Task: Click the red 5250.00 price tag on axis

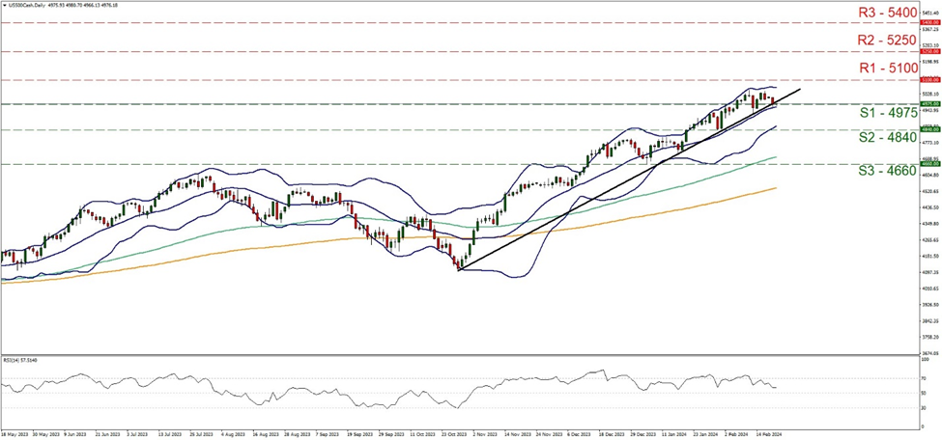Action: pos(928,51)
